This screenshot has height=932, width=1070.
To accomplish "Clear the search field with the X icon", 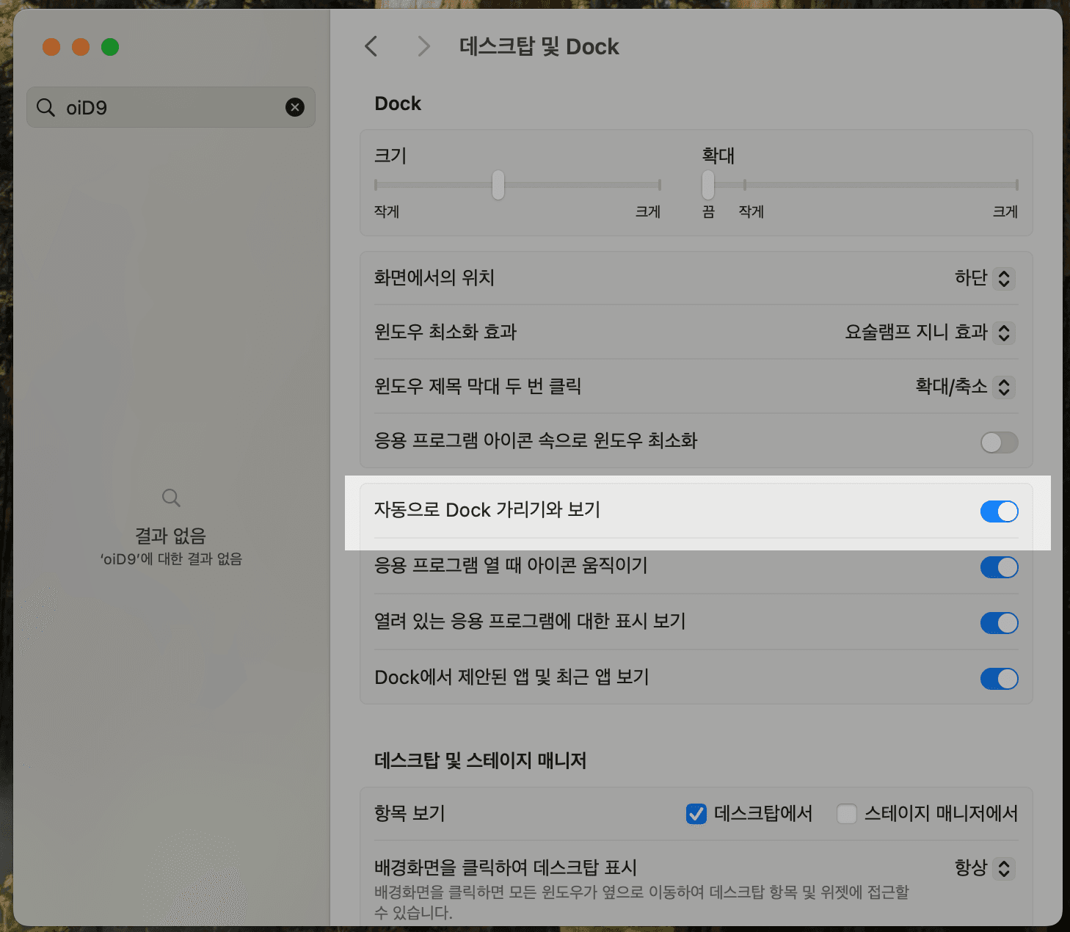I will pos(295,107).
